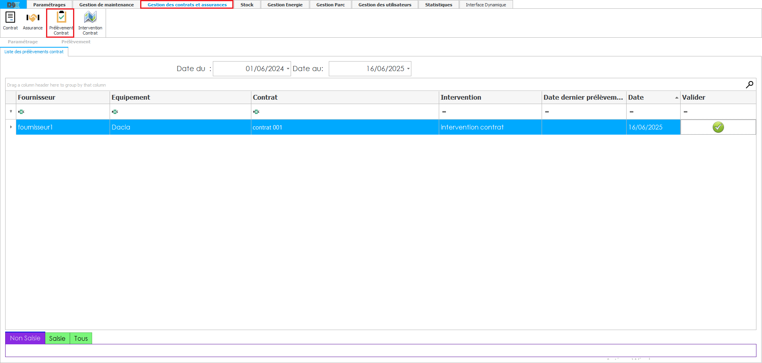Open the Date au calendar dropdown
This screenshot has height=363, width=762.
click(x=408, y=69)
